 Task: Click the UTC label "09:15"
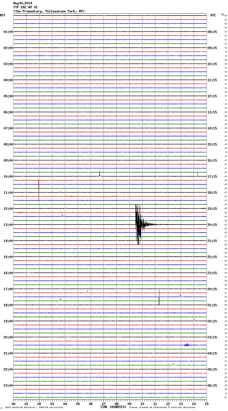click(x=212, y=48)
